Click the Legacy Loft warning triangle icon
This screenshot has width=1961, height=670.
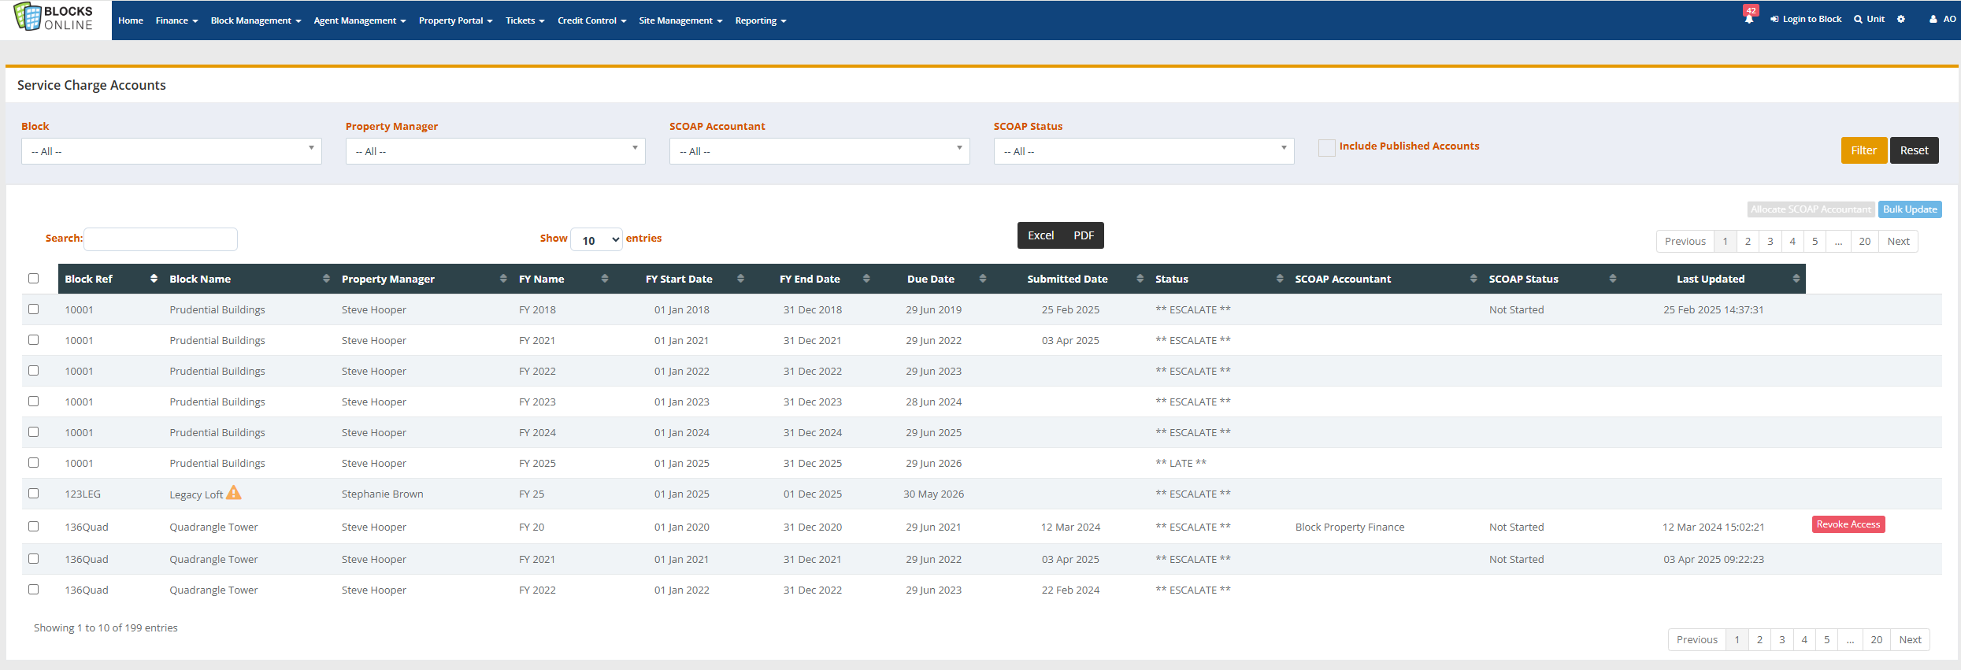click(234, 494)
